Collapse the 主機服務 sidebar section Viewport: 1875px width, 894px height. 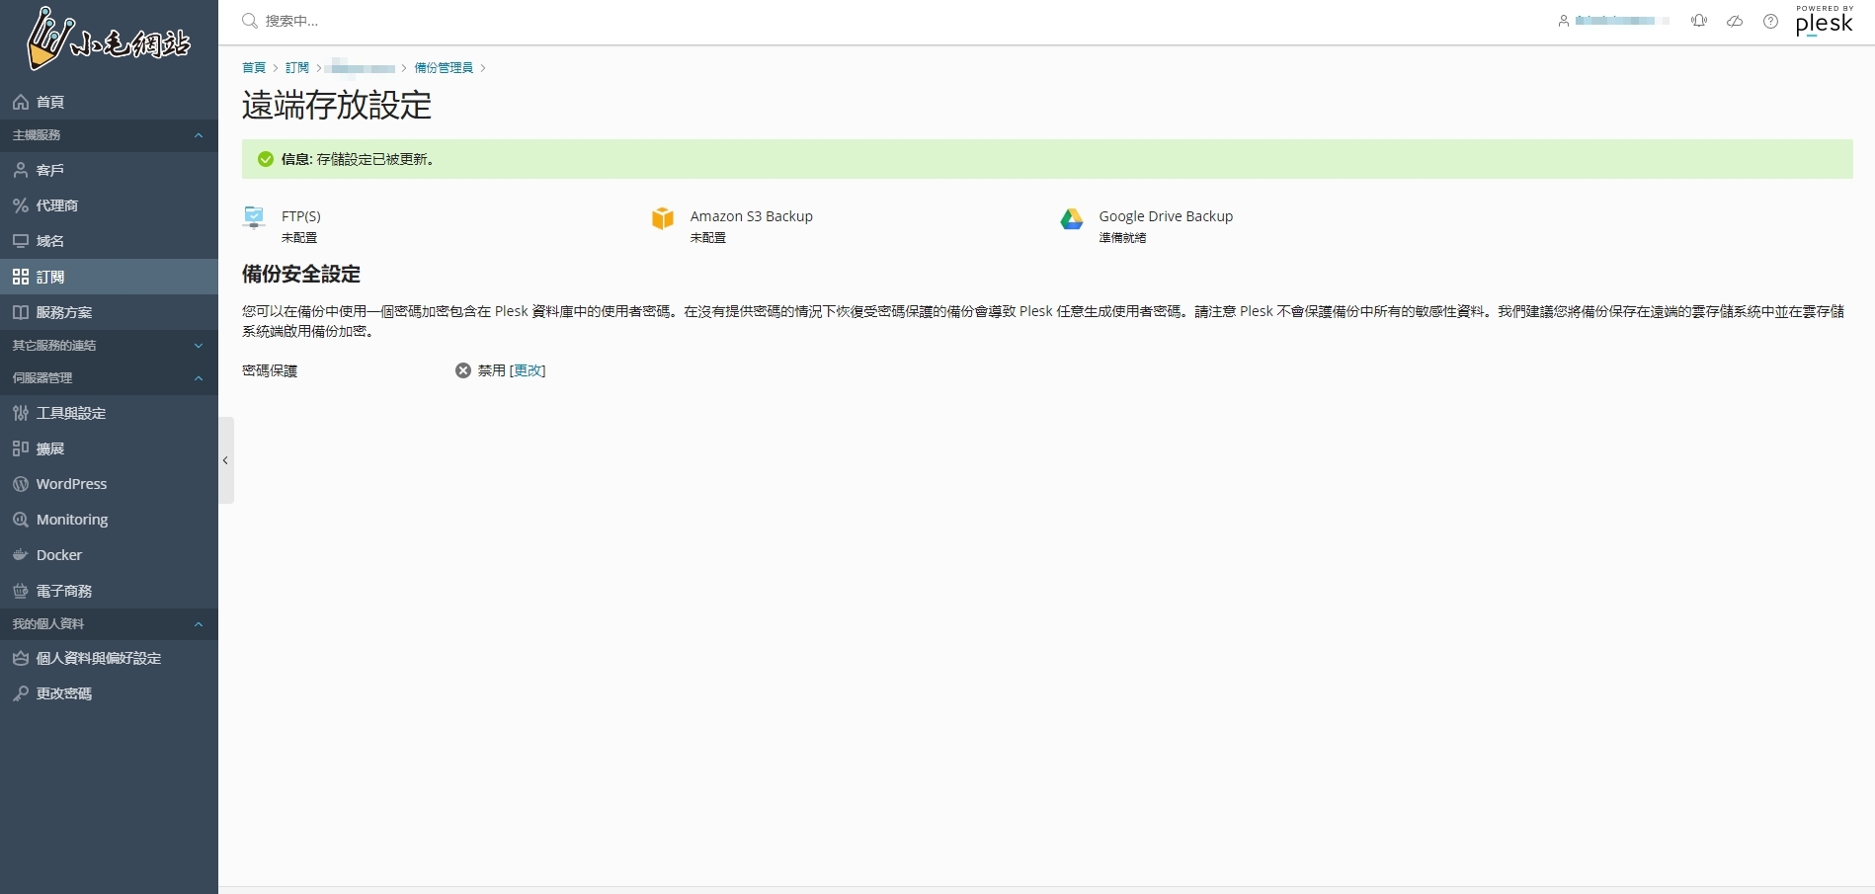(199, 135)
